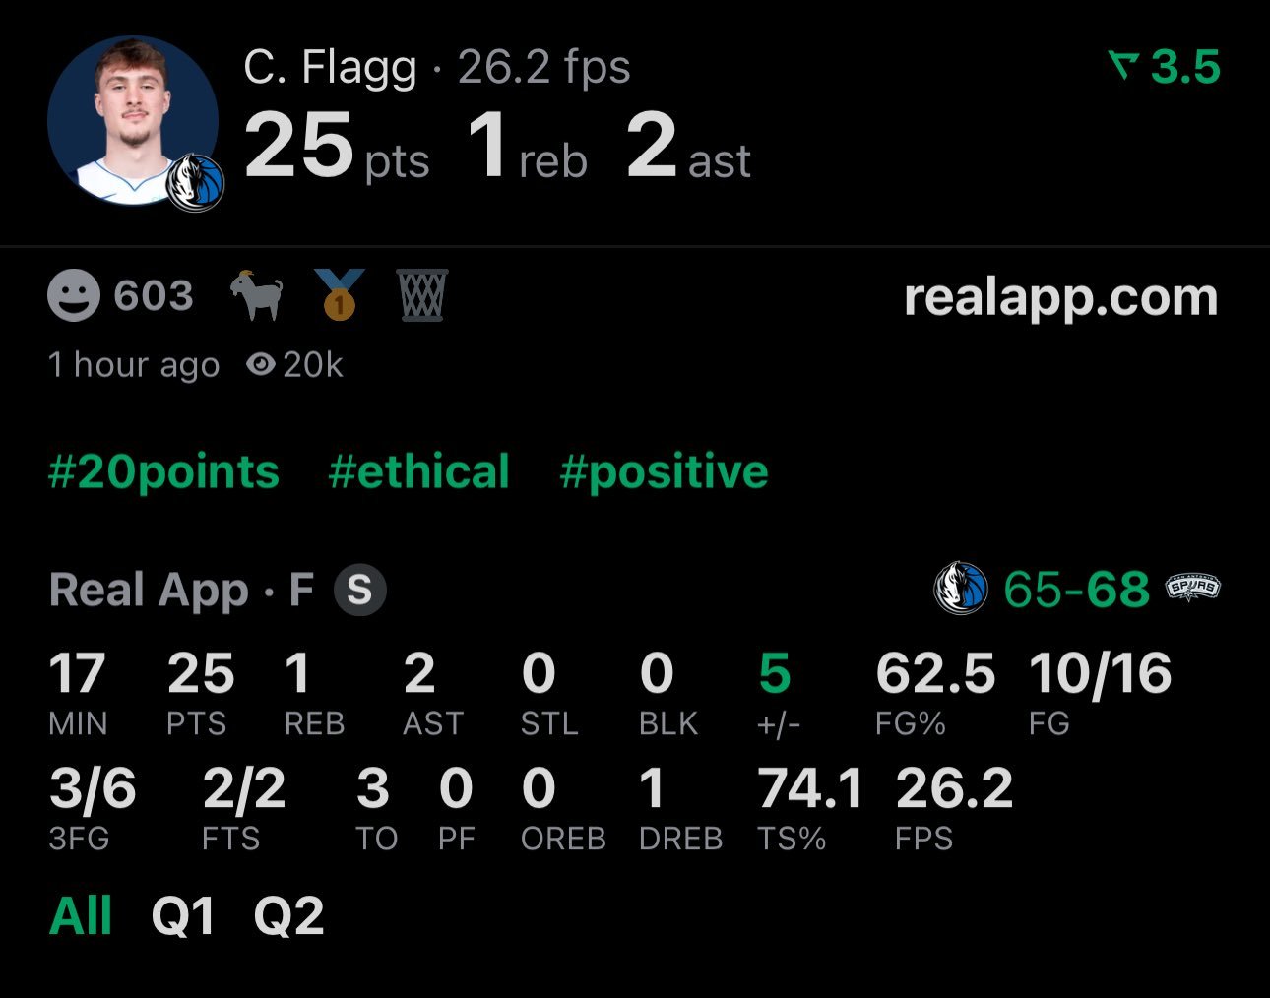
Task: Click the green 3.5 rating icon
Action: [1123, 67]
